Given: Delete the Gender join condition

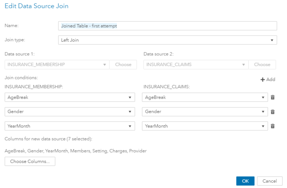Looking at the screenshot, I should click(272, 112).
